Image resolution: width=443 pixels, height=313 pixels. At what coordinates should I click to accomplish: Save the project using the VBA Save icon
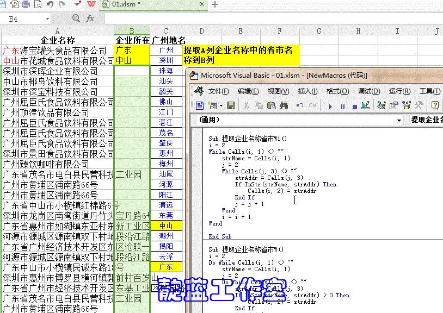pyautogui.click(x=231, y=104)
